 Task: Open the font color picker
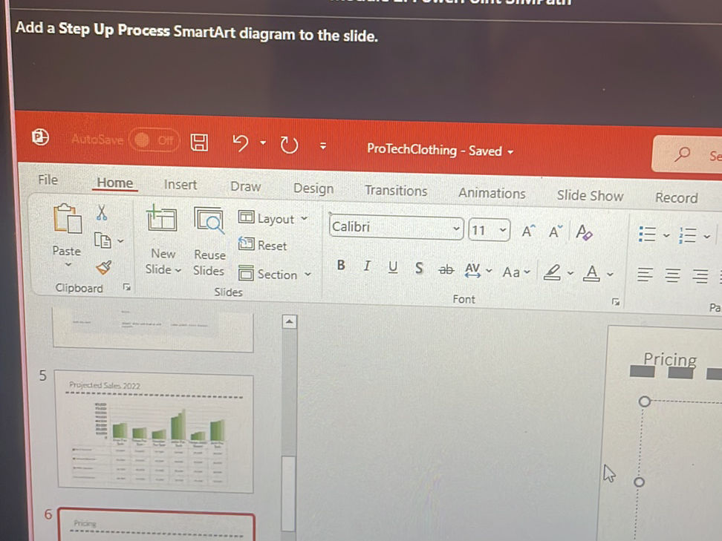pos(591,273)
